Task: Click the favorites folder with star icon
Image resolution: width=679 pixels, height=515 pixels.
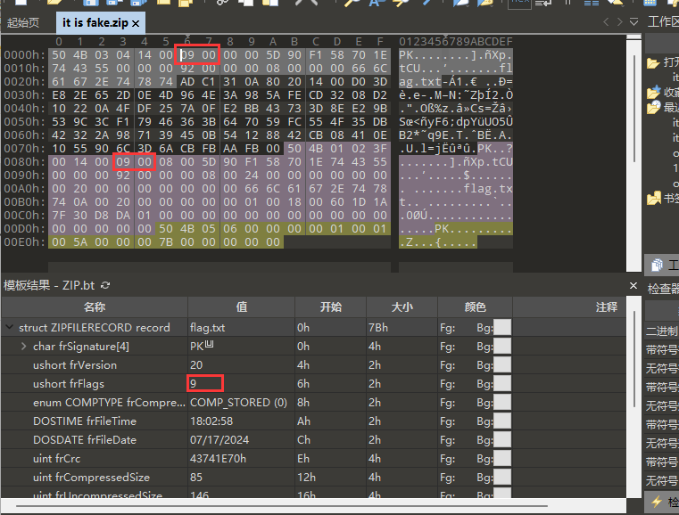Action: 653,93
